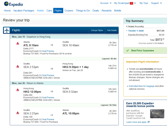Screen dimensions: 167x126
Task: Click the external link icon after Learn more
Action: coord(149,122)
